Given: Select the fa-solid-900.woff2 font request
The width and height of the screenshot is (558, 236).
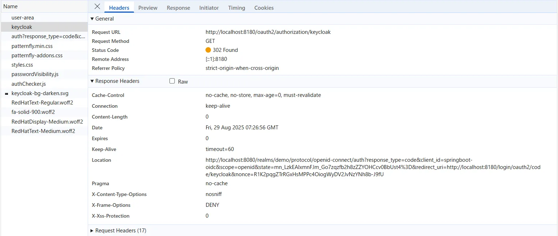Looking at the screenshot, I should coord(33,112).
